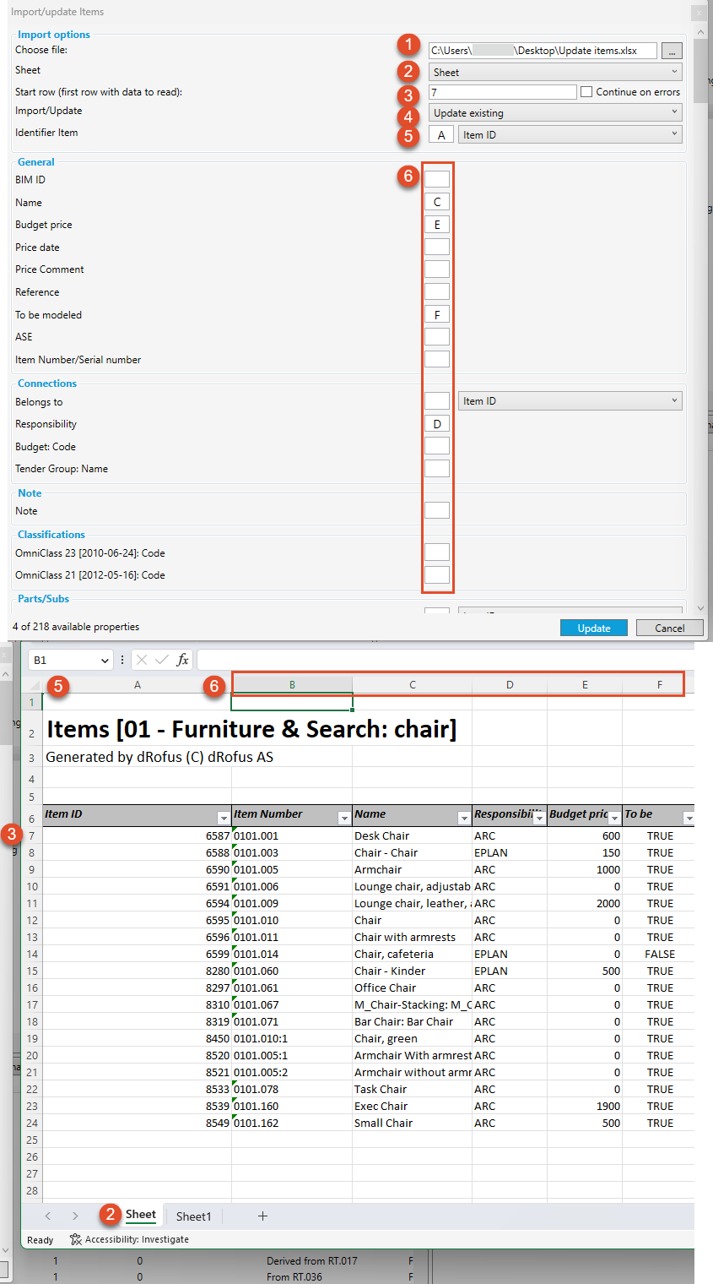This screenshot has height=1284, width=713.
Task: Click the Start row input field
Action: [x=502, y=92]
